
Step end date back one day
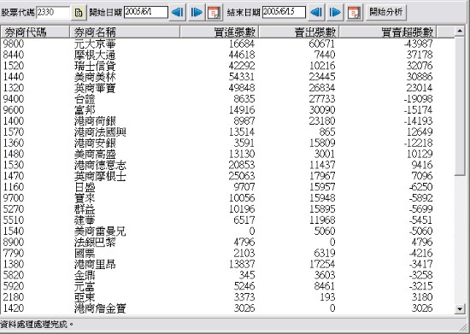pos(316,13)
